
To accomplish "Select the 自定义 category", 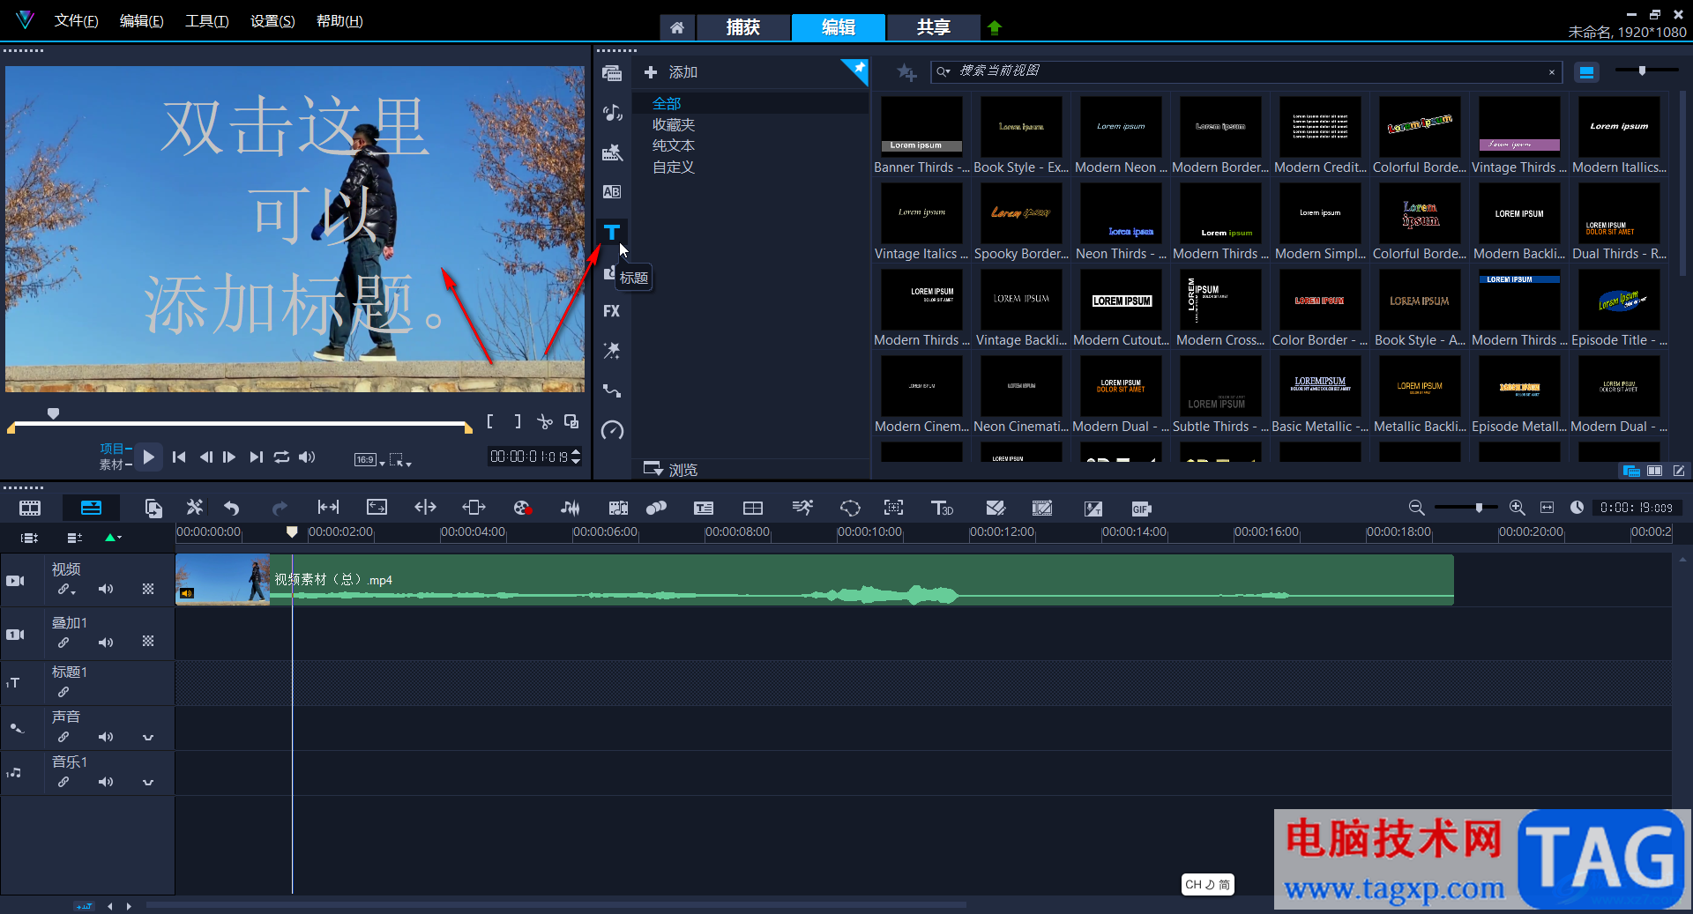I will pyautogui.click(x=674, y=167).
